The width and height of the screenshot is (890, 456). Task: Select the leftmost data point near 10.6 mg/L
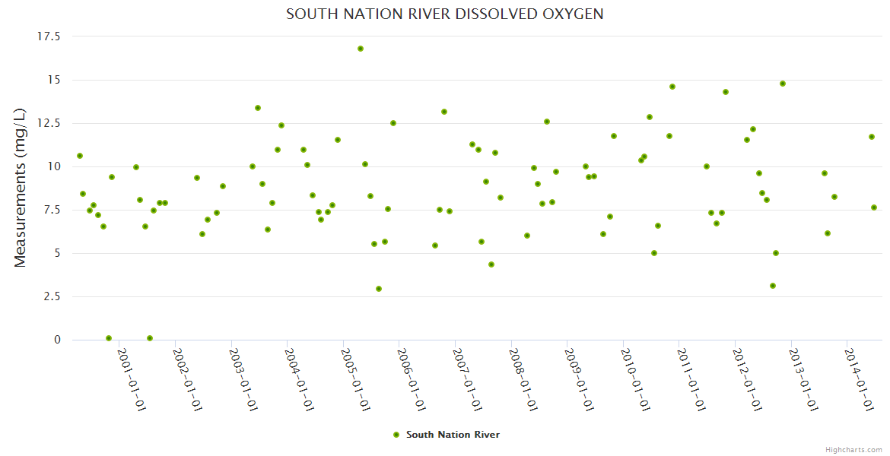click(x=80, y=156)
